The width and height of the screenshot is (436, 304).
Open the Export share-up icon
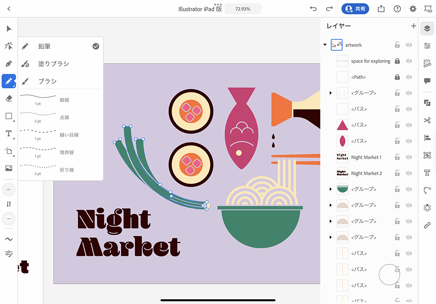[381, 9]
